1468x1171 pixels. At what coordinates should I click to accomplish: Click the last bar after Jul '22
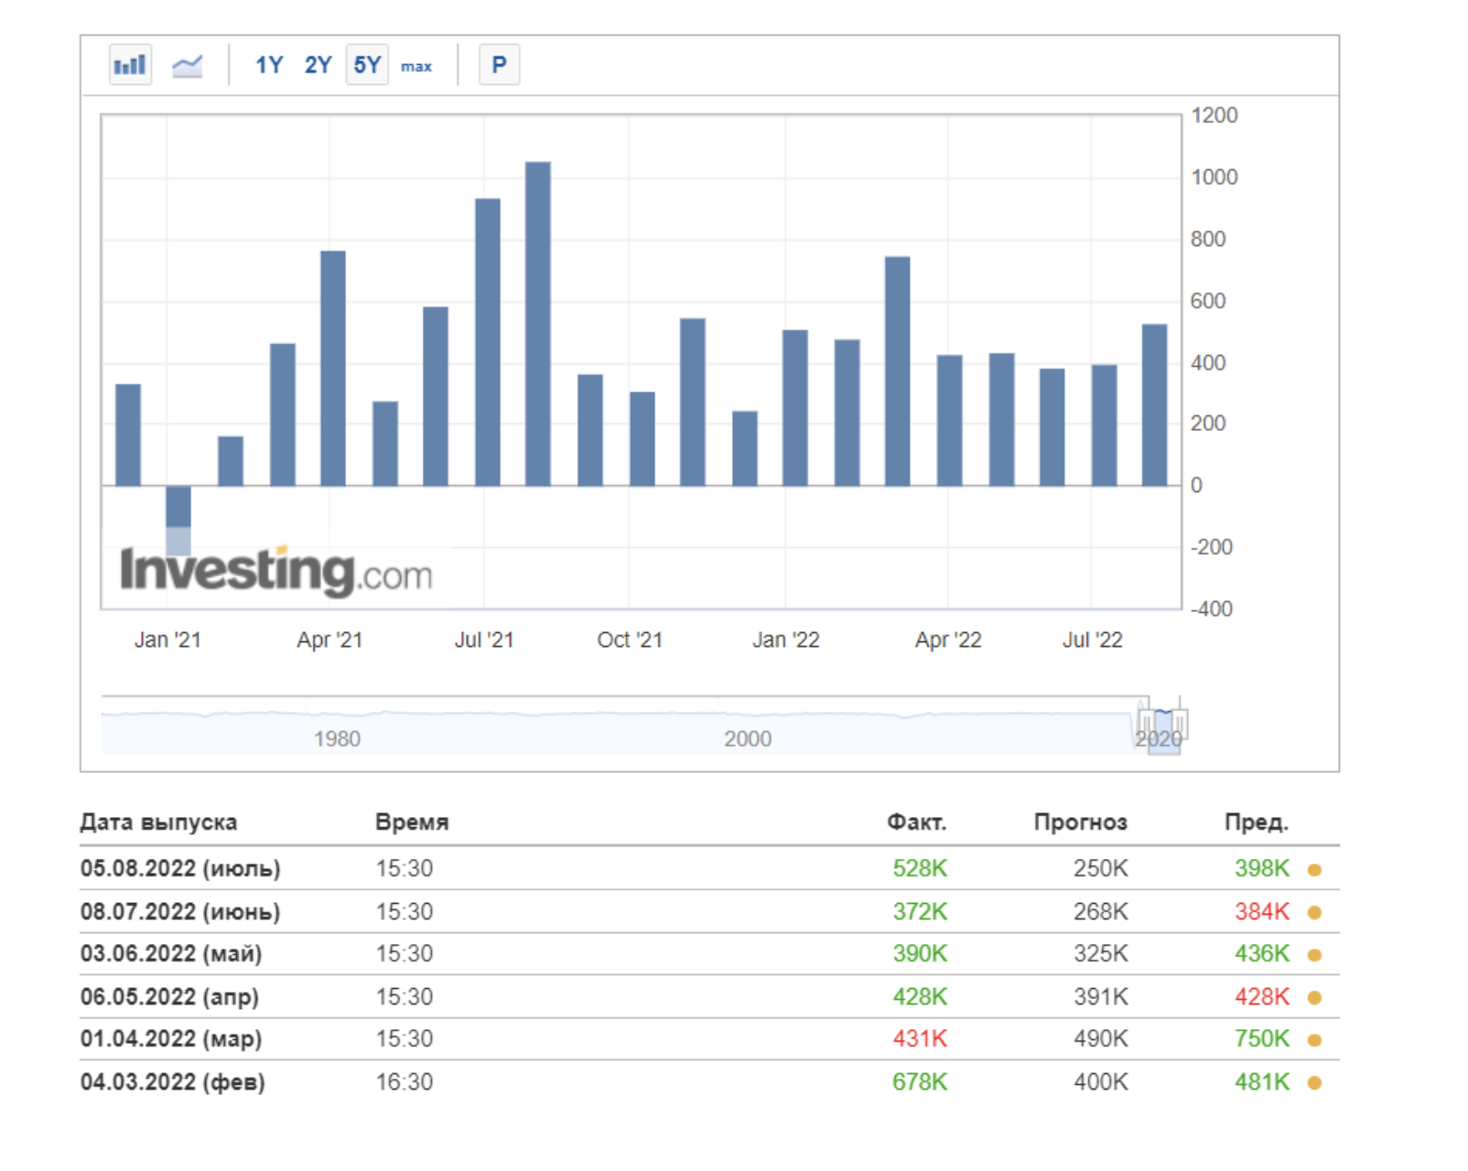[x=1154, y=405]
